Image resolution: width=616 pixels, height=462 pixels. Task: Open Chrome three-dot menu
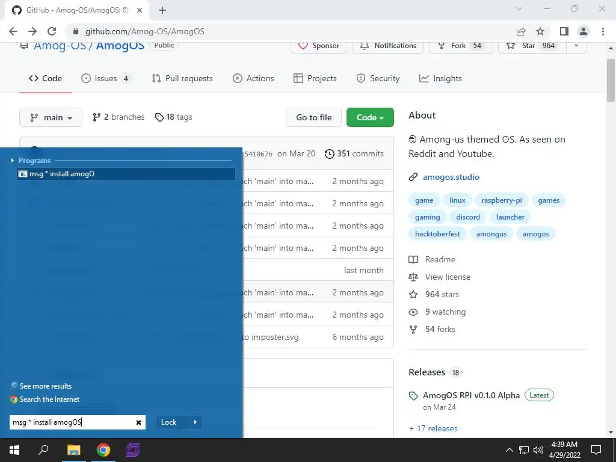603,31
